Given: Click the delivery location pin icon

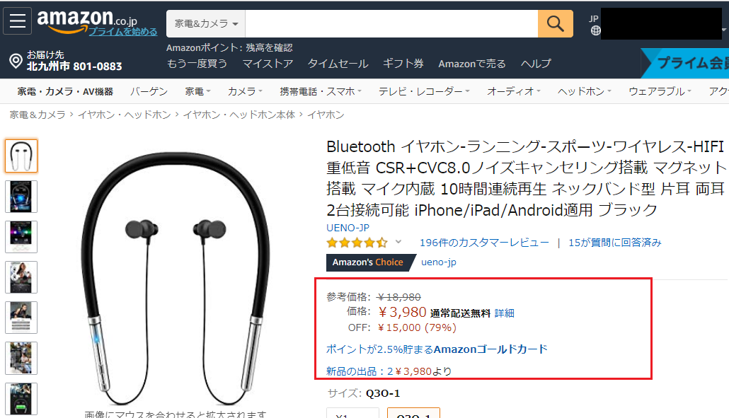Looking at the screenshot, I should coord(16,62).
